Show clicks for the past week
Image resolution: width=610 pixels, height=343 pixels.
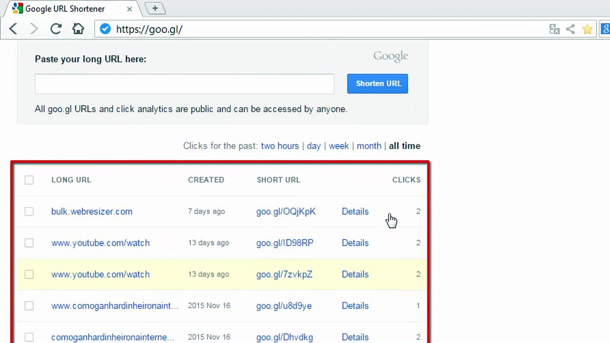coord(339,146)
